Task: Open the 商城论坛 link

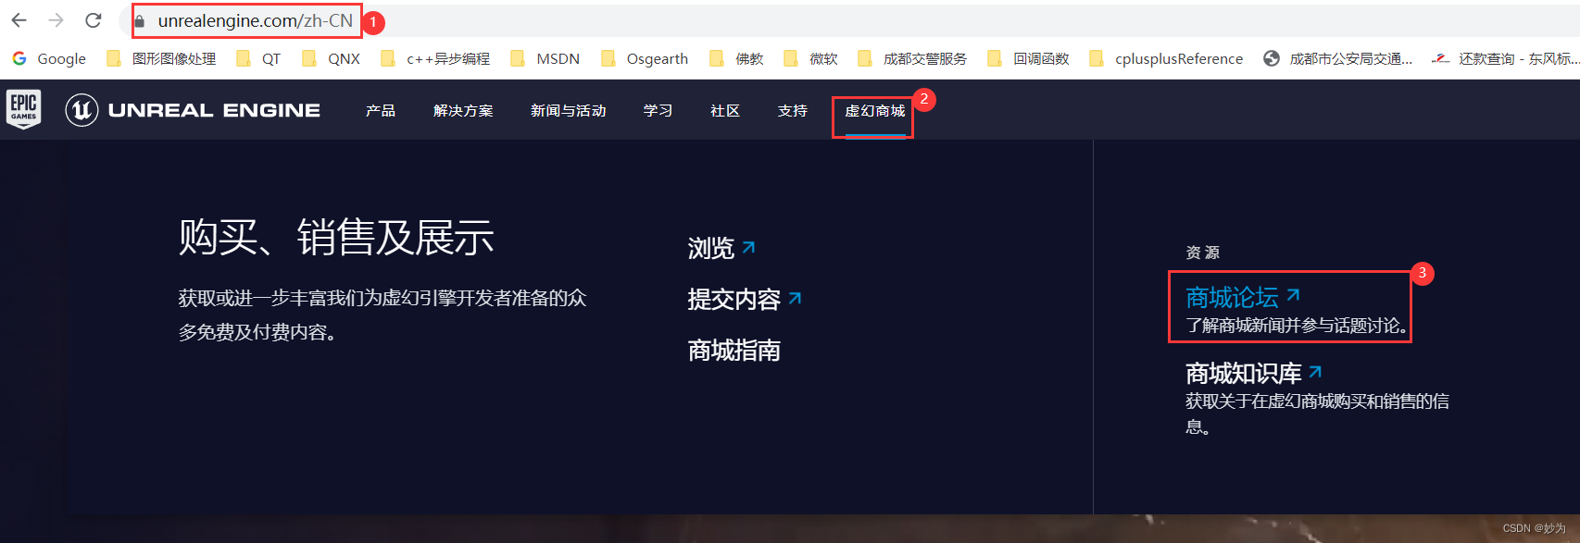Action: [x=1243, y=297]
